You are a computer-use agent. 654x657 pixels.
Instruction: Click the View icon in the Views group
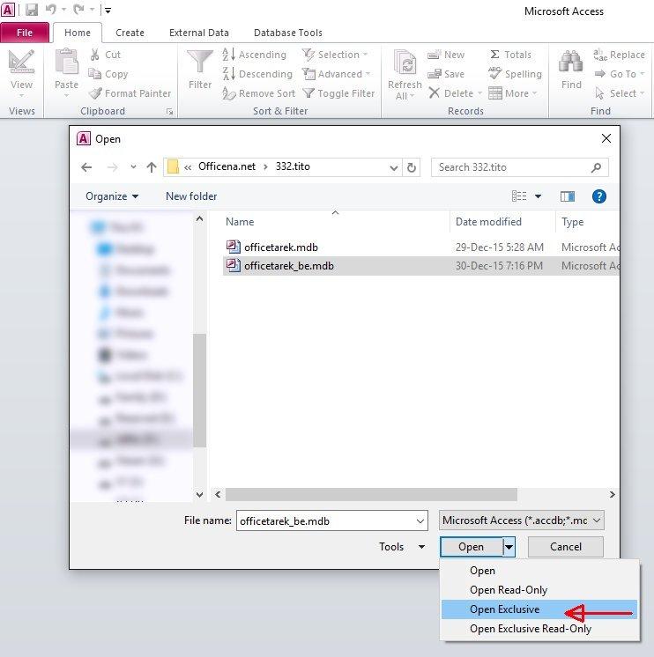21,63
